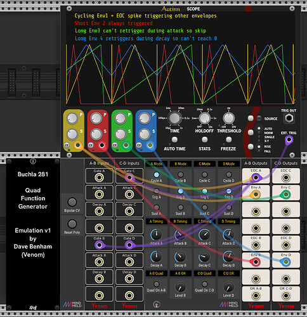Click the EOC C output jack
This screenshot has height=317, width=307.
[x=286, y=178]
